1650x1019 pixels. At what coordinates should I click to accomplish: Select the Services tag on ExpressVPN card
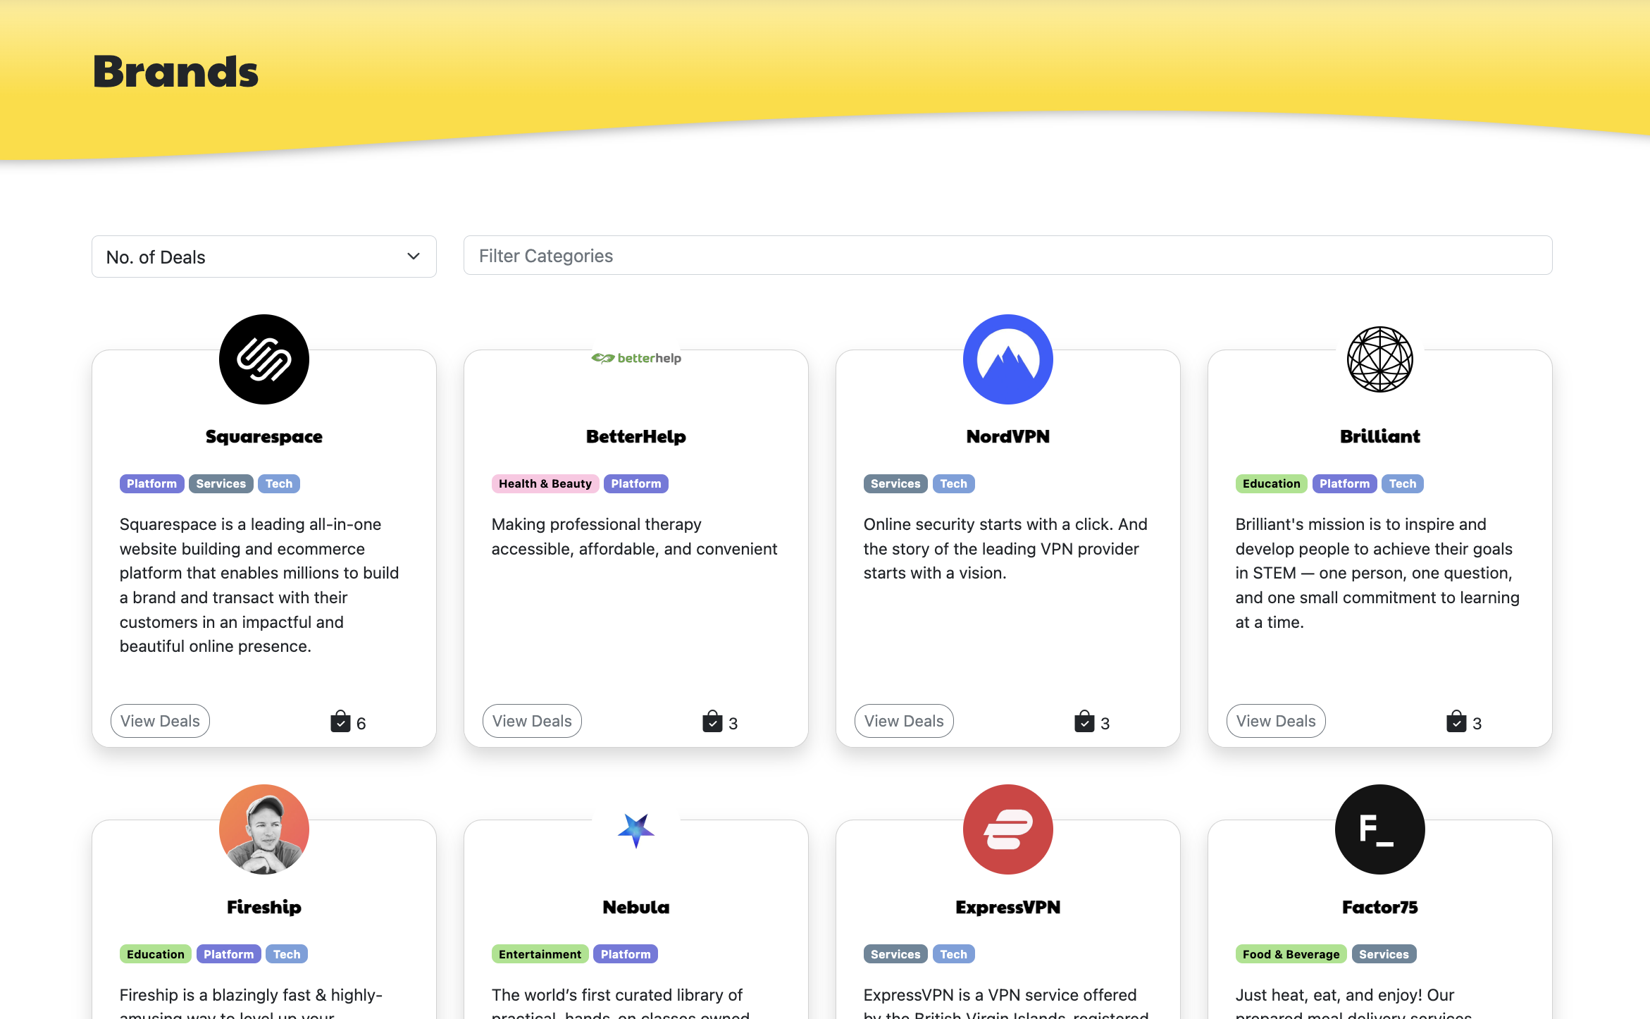895,954
